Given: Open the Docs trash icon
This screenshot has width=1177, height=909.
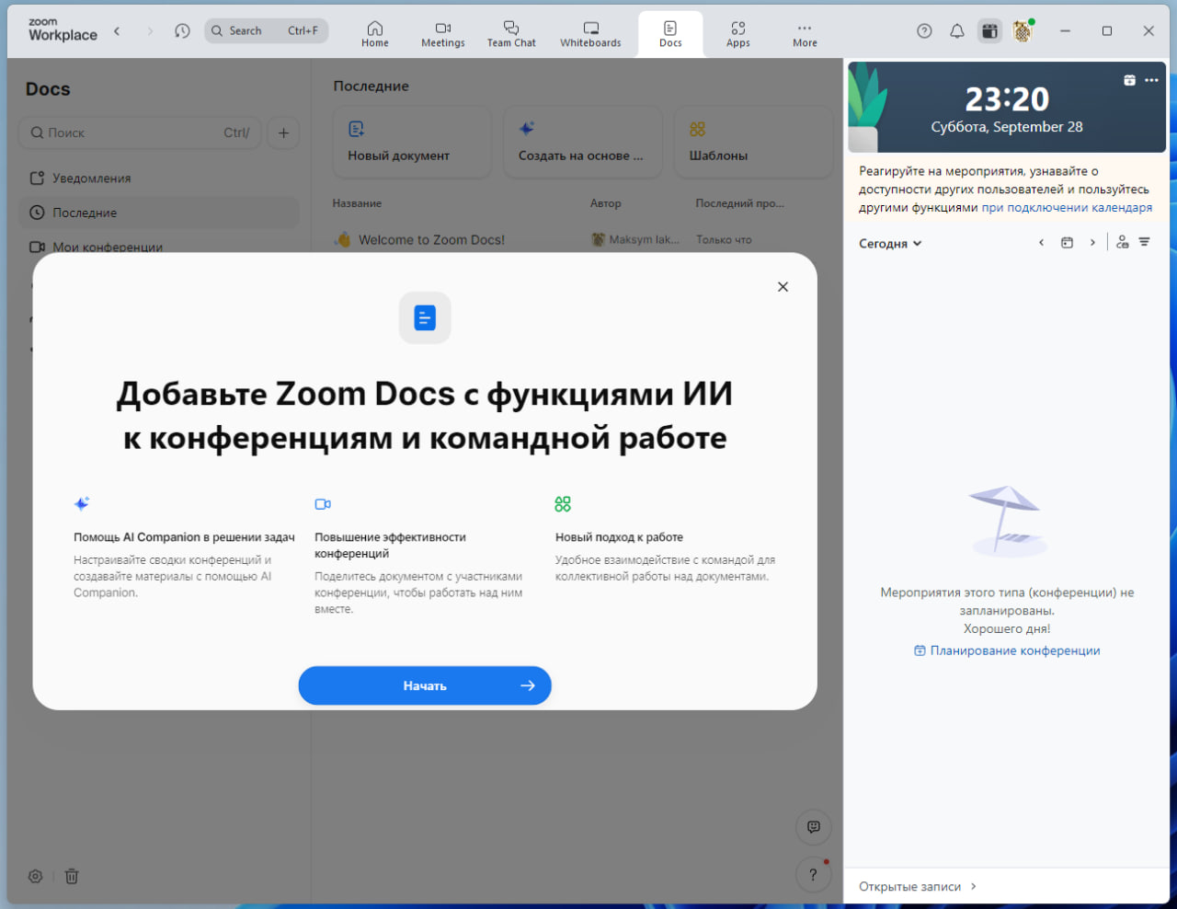Looking at the screenshot, I should [x=72, y=877].
